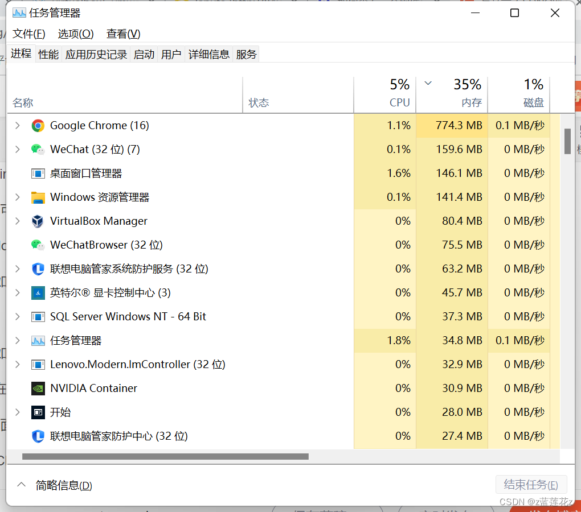
Task: Click the Task Manager title bar icon
Action: (19, 13)
